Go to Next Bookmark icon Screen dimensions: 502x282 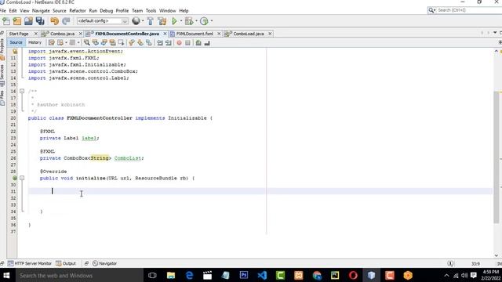point(140,43)
